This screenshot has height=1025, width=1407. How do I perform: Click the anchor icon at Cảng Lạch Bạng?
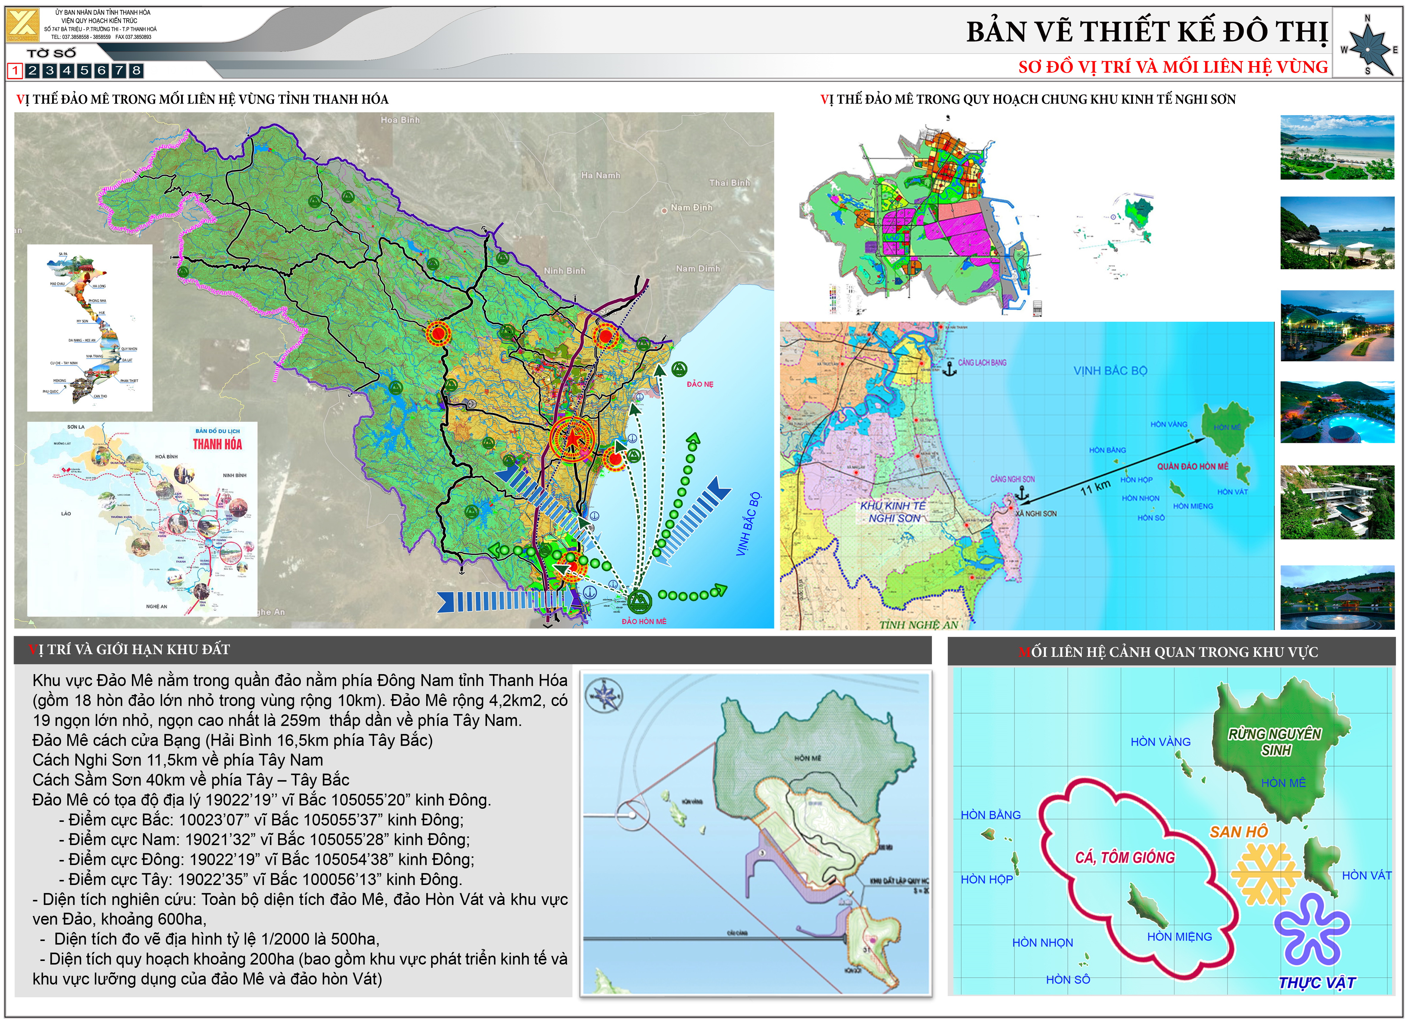click(949, 369)
